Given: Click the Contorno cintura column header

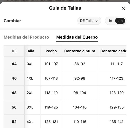Looking at the screenshot, I should click(80, 51).
